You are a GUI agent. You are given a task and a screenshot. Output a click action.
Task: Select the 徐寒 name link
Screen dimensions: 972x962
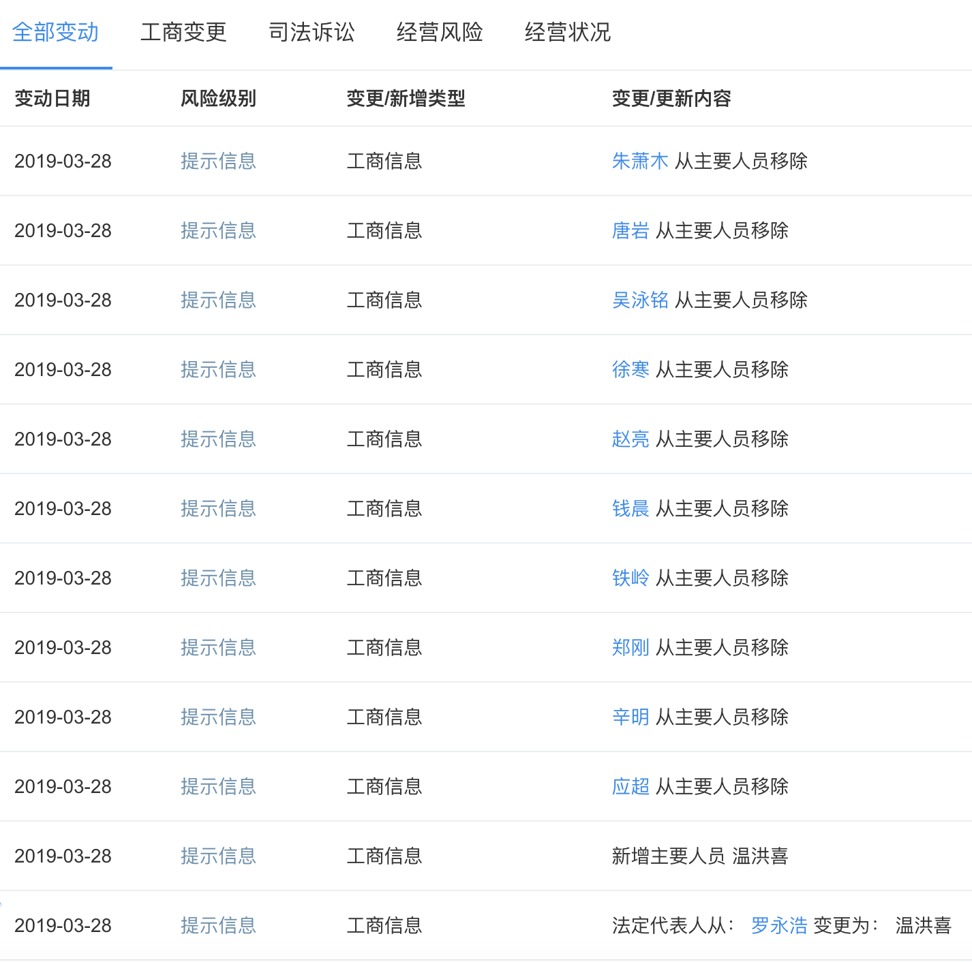(631, 369)
